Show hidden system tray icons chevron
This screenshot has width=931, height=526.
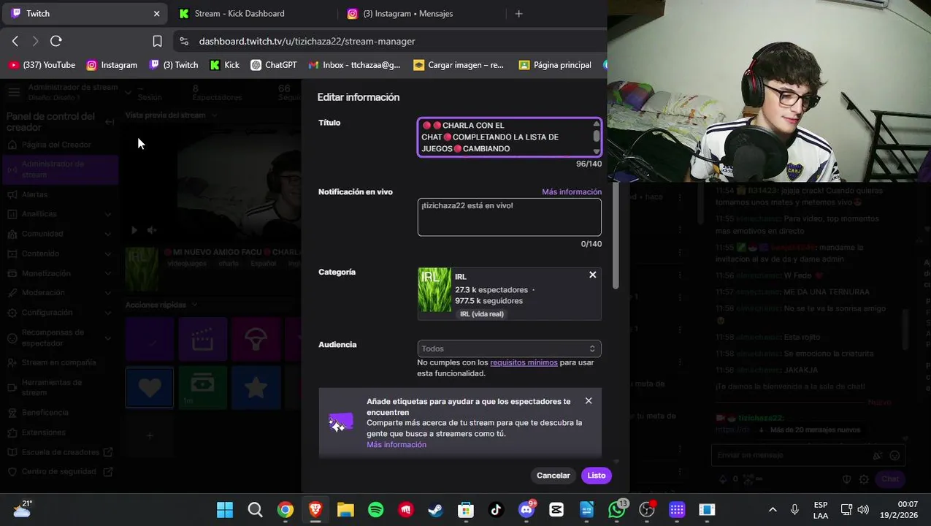[773, 510]
